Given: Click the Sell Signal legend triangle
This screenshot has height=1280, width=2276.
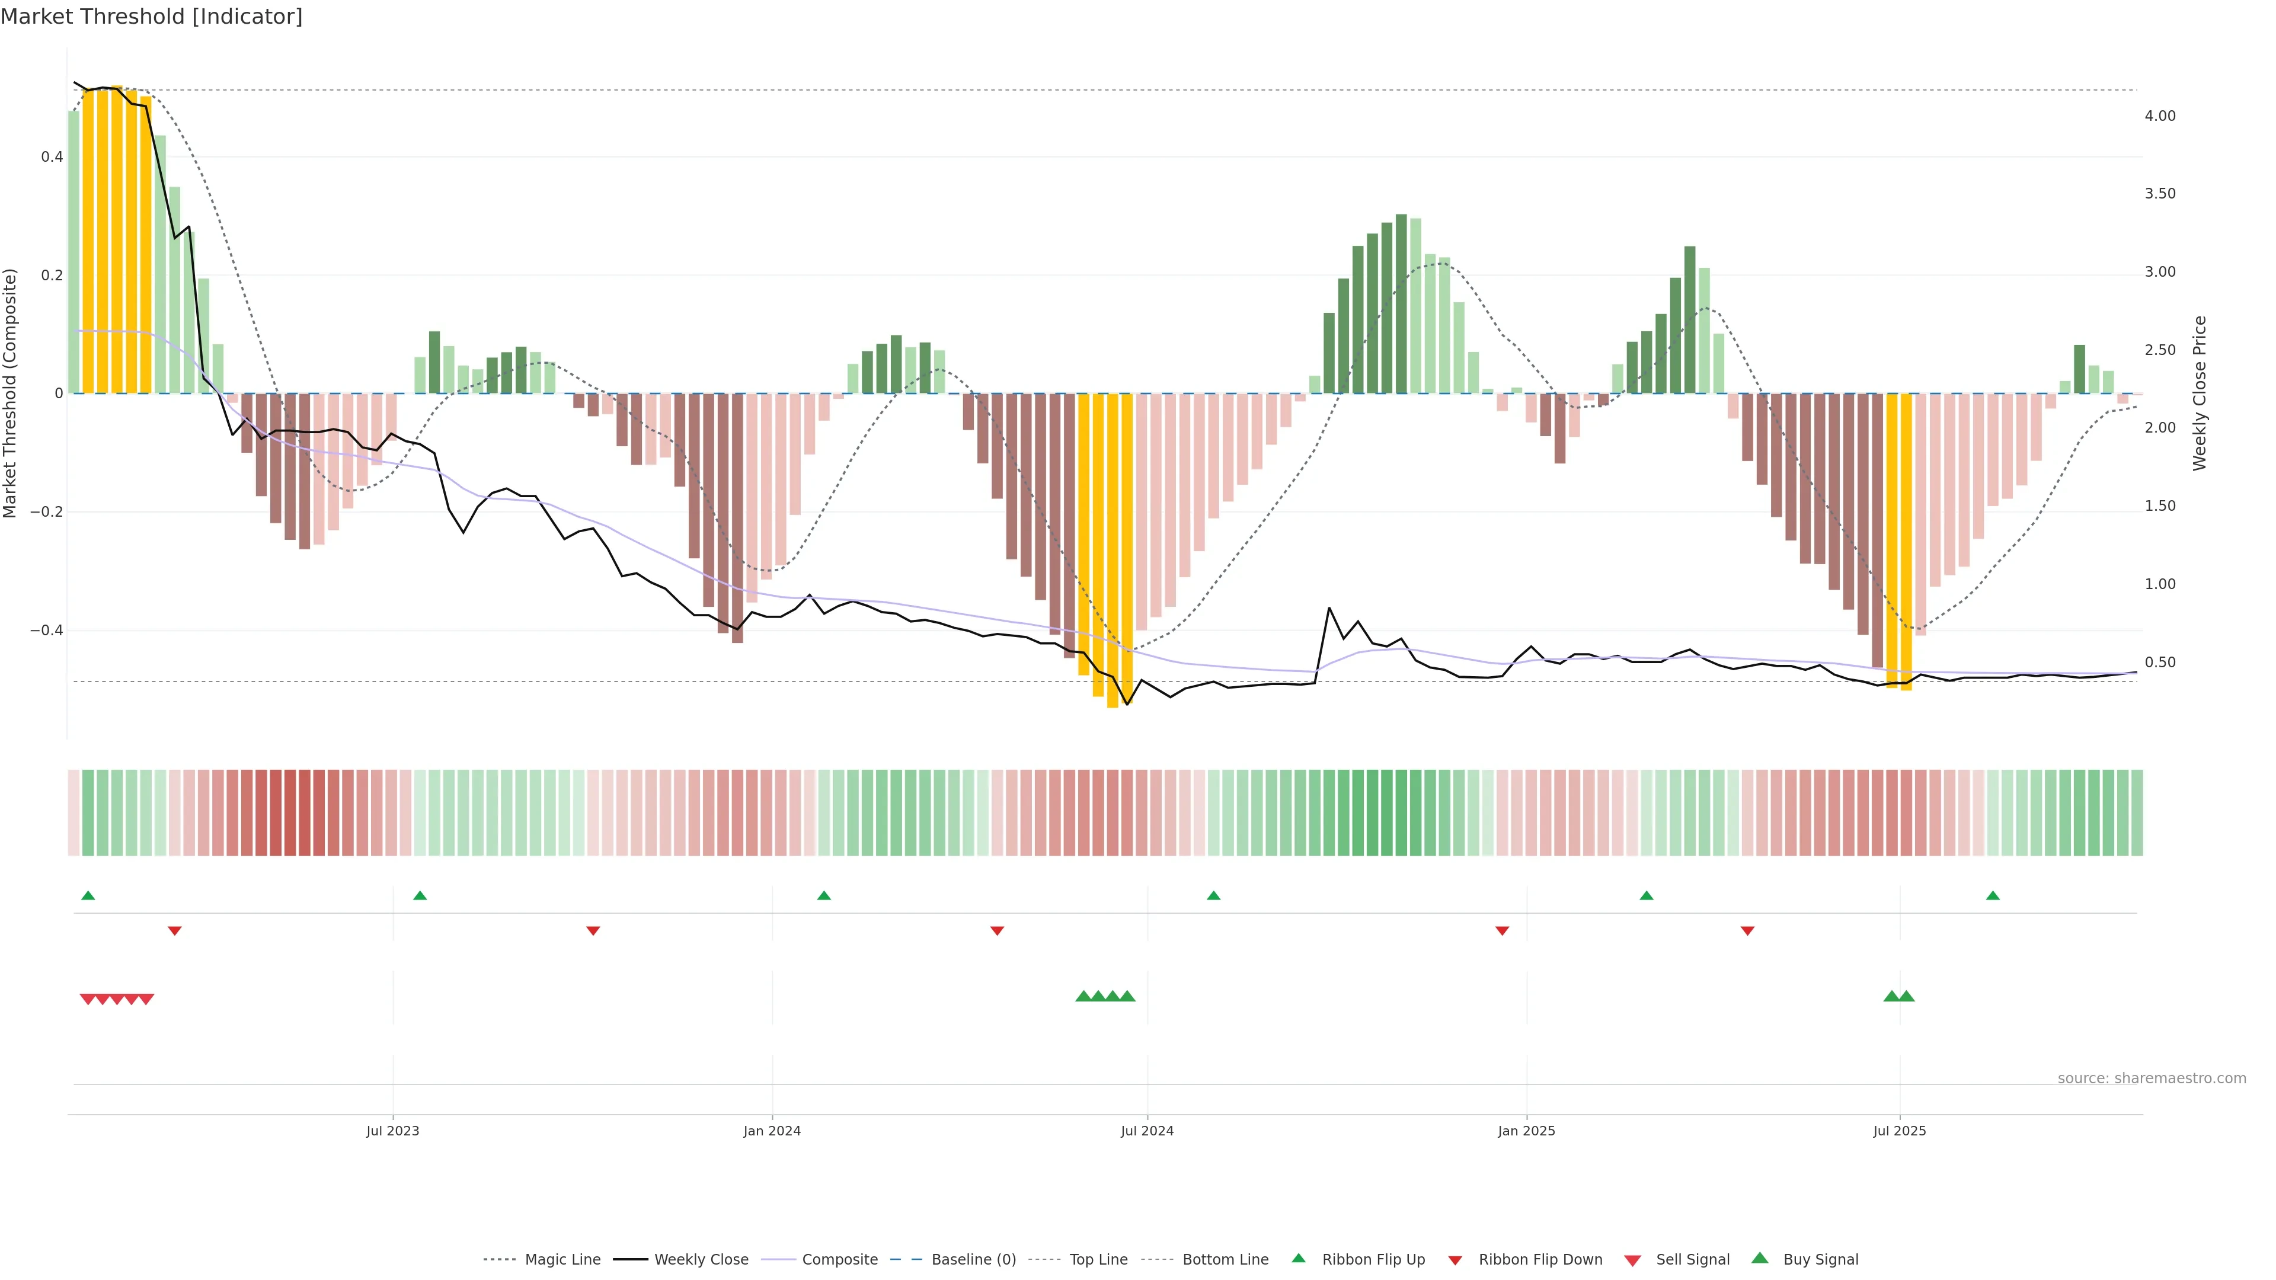Looking at the screenshot, I should [x=1633, y=1260].
